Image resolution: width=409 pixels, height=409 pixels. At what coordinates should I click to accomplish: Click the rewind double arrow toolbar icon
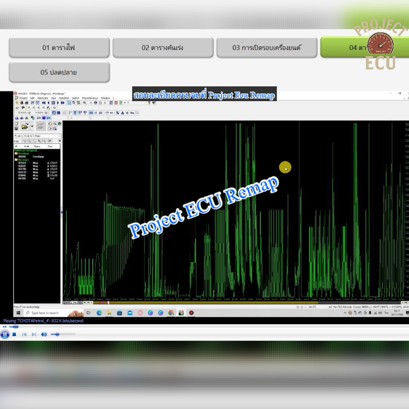[43, 103]
